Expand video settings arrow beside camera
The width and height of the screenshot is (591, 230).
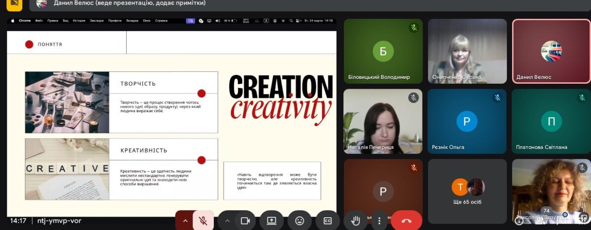(227, 221)
